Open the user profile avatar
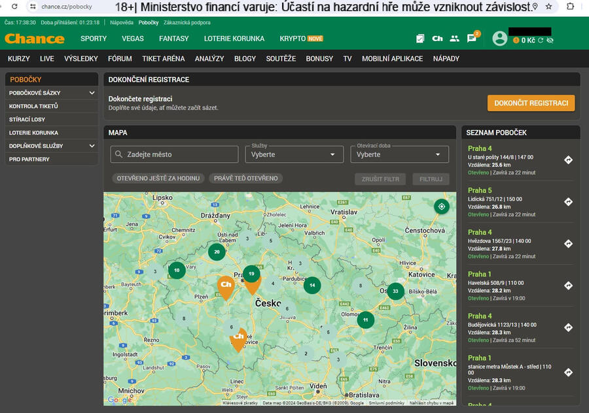Viewport: 589px width, 413px height. pyautogui.click(x=499, y=39)
